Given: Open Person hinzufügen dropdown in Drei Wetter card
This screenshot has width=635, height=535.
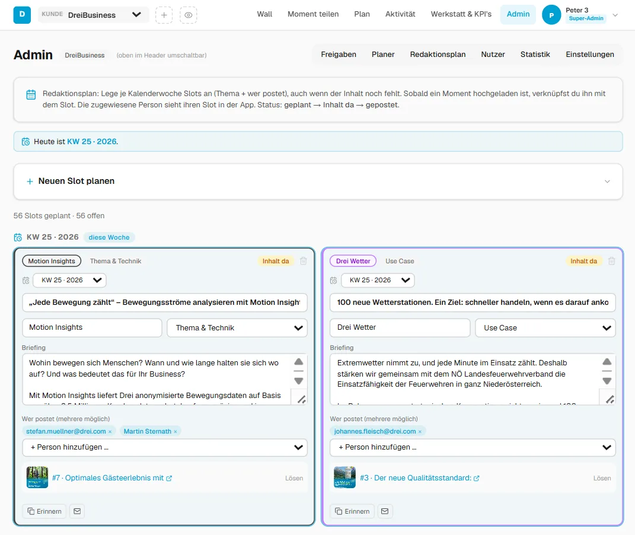Looking at the screenshot, I should pyautogui.click(x=473, y=448).
